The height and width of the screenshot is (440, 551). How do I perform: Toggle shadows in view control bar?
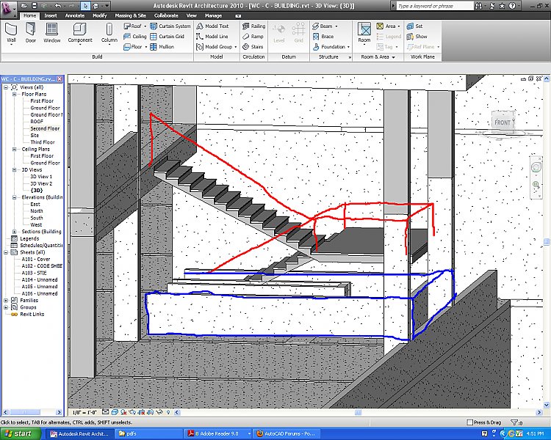123,412
